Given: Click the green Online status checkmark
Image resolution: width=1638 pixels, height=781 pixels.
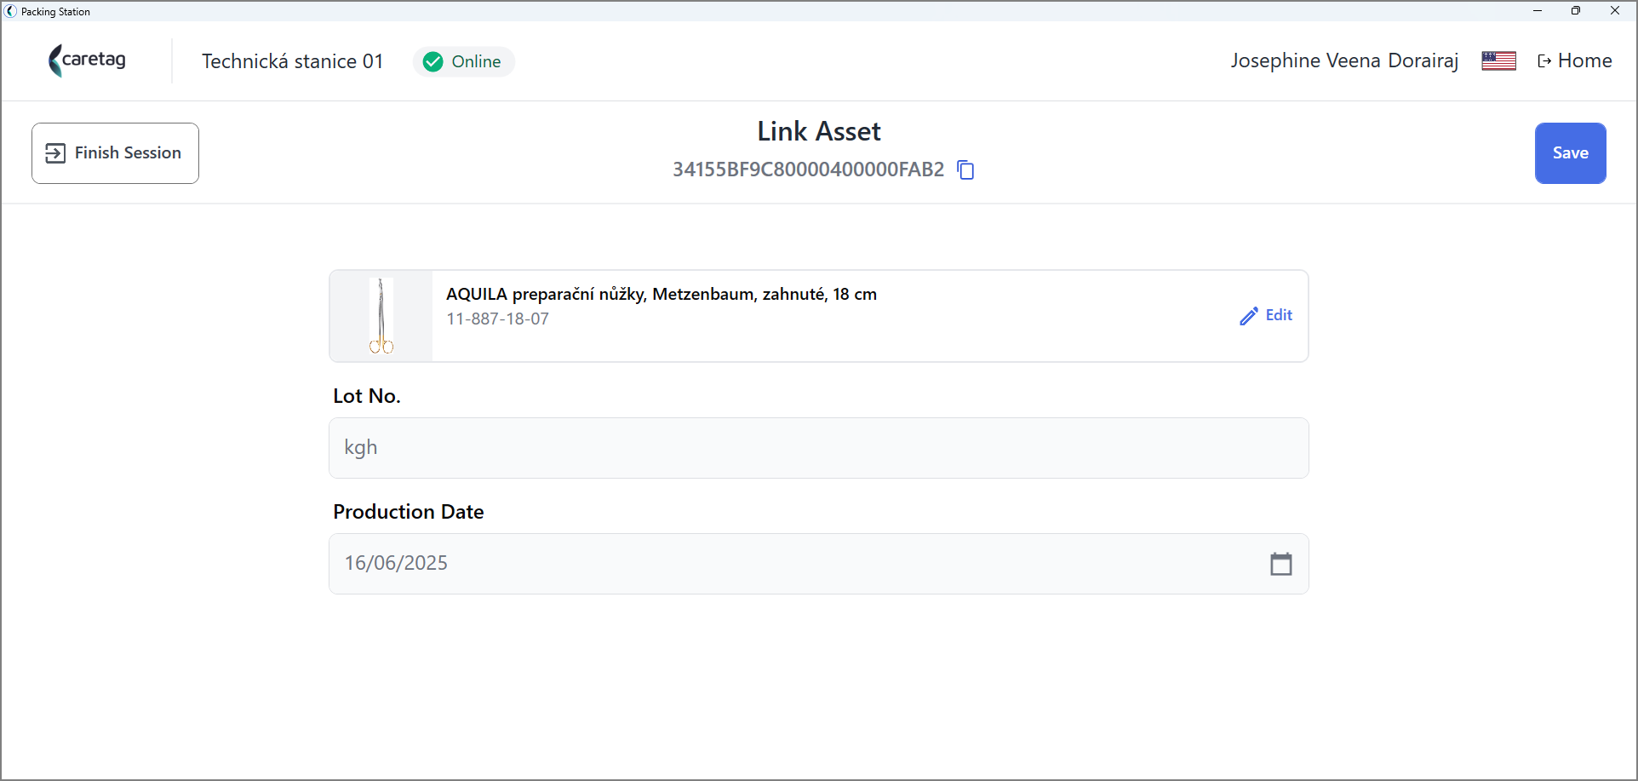Looking at the screenshot, I should click(433, 61).
